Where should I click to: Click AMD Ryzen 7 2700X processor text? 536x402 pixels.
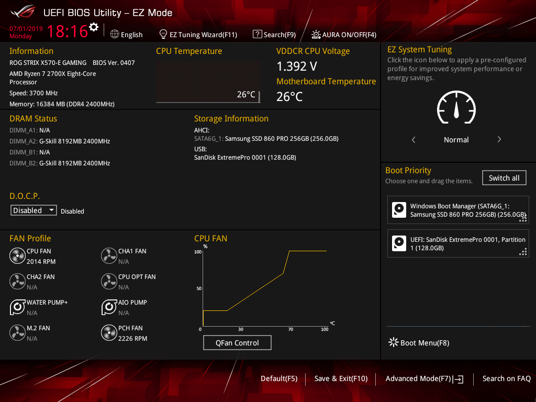click(x=53, y=77)
